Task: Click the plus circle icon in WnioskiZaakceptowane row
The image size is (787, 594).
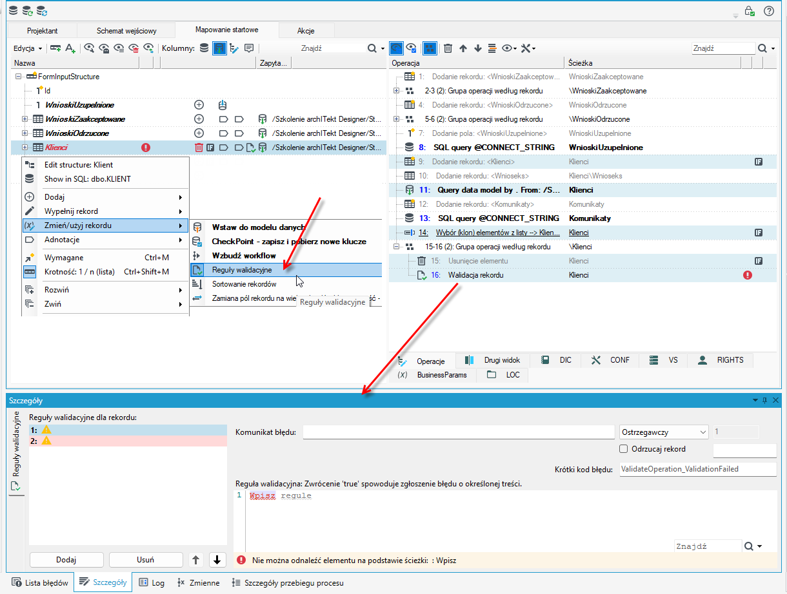Action: (199, 119)
